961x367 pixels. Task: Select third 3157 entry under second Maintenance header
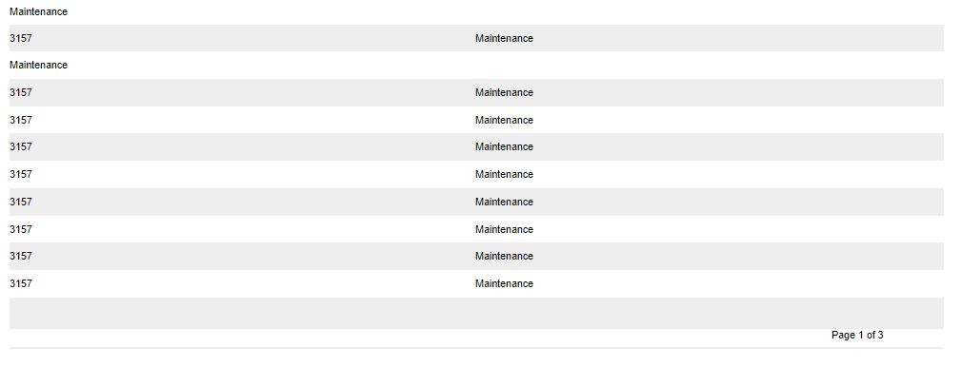(21, 146)
